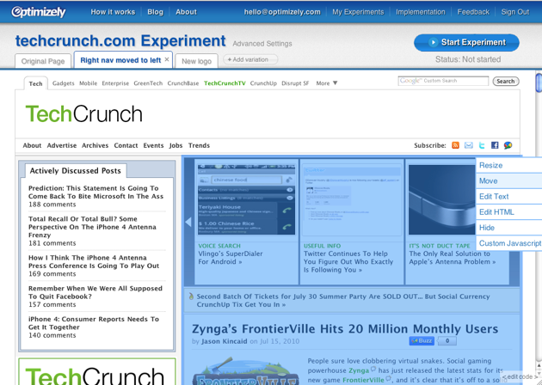Open the Mobile section link
The width and height of the screenshot is (542, 385).
88,83
